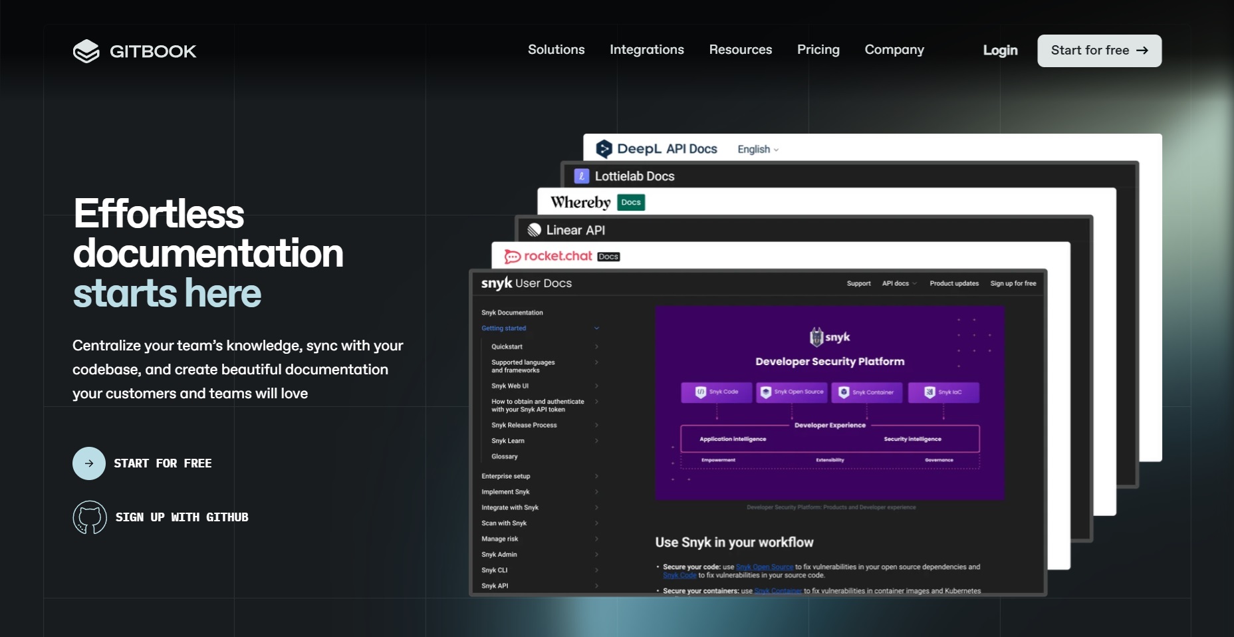Open Scan with Snyk sidebar item
The height and width of the screenshot is (637, 1234).
[504, 523]
